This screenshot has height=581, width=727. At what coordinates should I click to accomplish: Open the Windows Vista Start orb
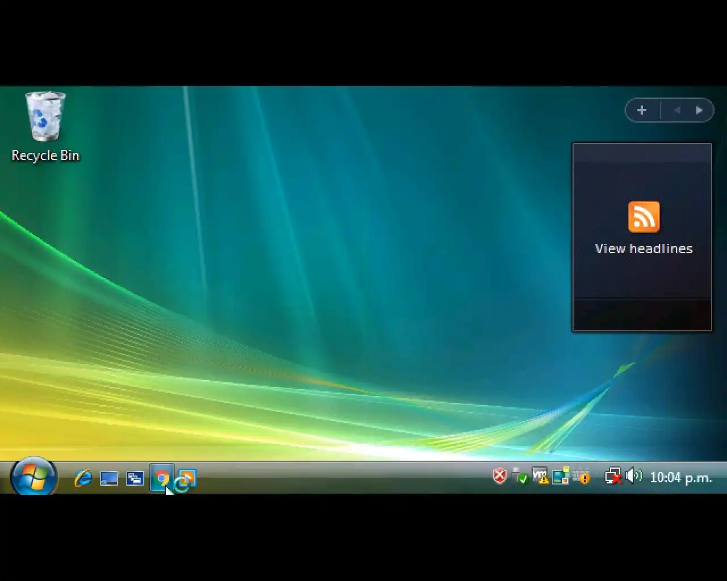34,477
